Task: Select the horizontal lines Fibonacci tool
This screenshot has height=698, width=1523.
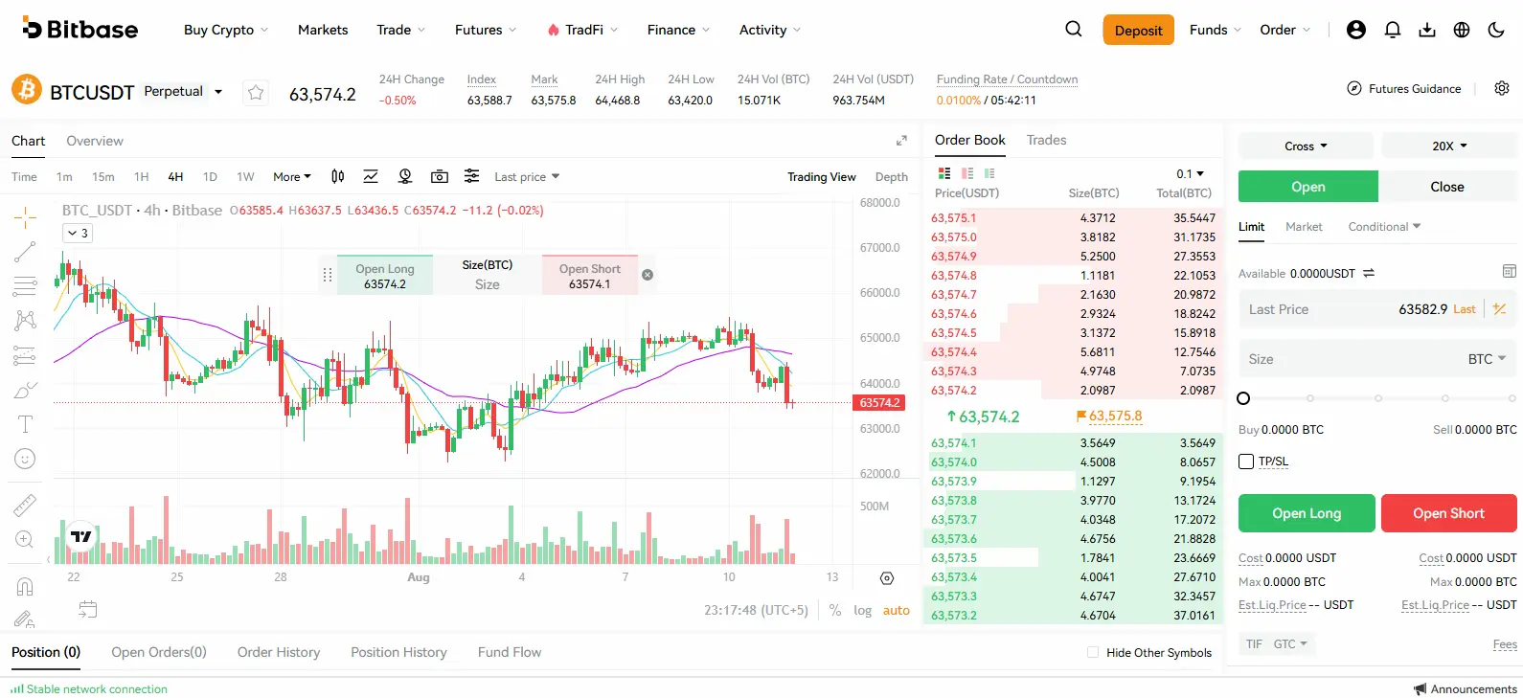Action: 25,286
